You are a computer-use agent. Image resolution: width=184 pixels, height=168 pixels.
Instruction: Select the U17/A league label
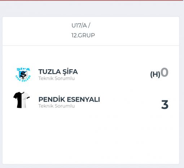click(x=81, y=26)
